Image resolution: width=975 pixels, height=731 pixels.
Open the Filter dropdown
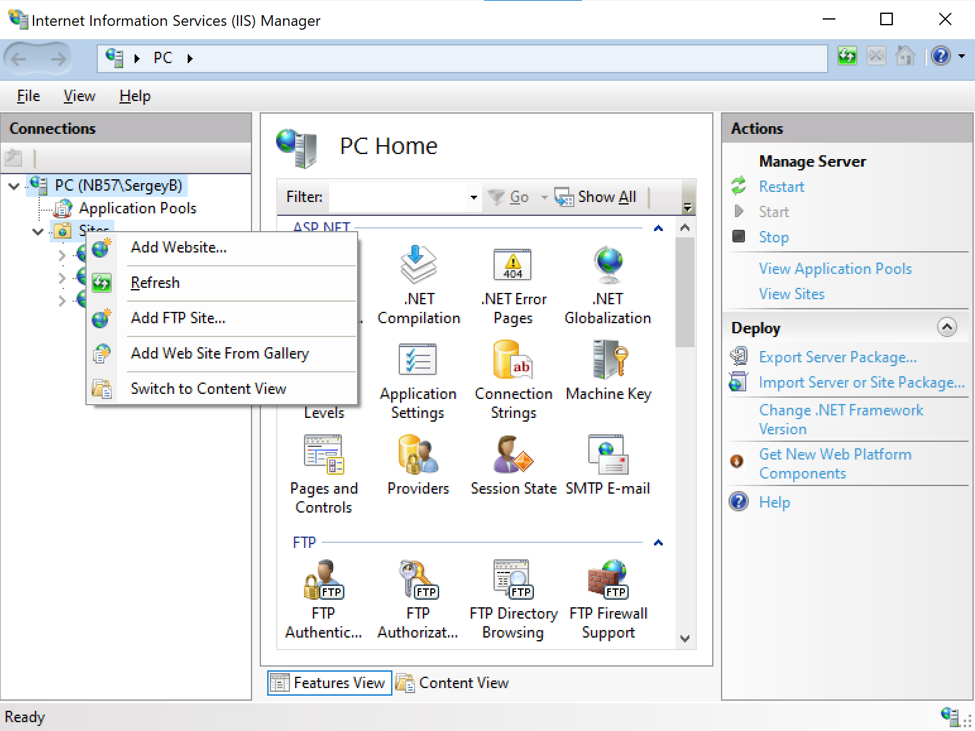tap(473, 197)
